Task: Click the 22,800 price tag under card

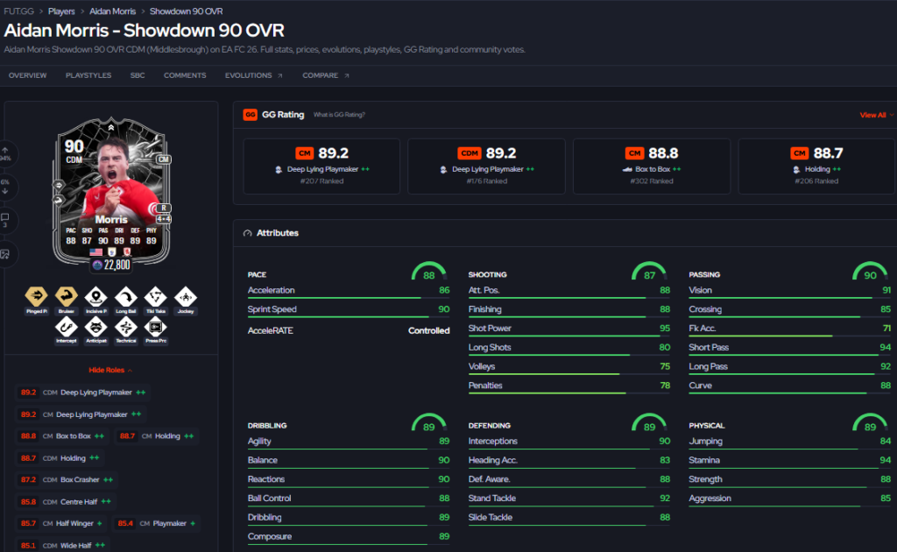Action: [x=111, y=265]
